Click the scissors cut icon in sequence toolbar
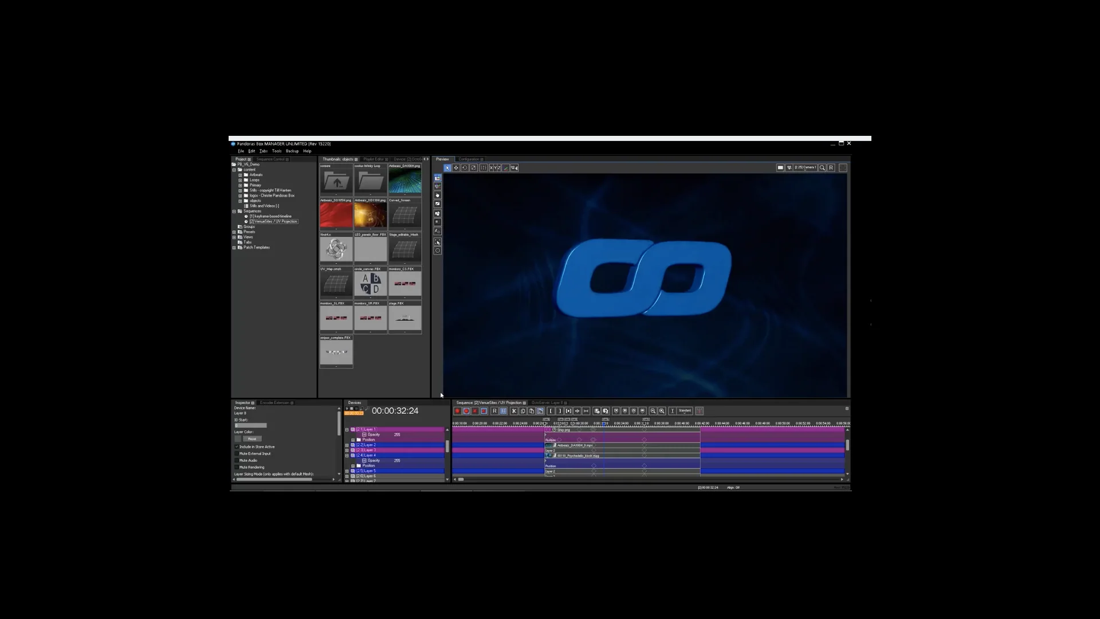The width and height of the screenshot is (1100, 619). coord(514,411)
